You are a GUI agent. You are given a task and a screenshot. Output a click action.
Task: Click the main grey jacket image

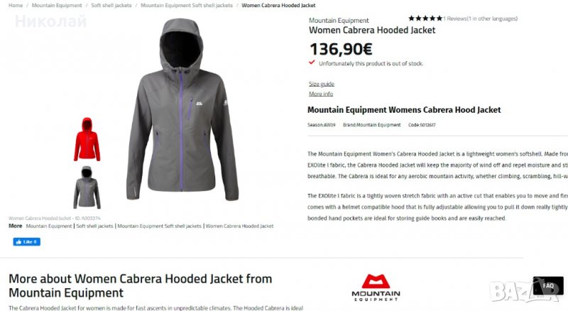pyautogui.click(x=182, y=110)
